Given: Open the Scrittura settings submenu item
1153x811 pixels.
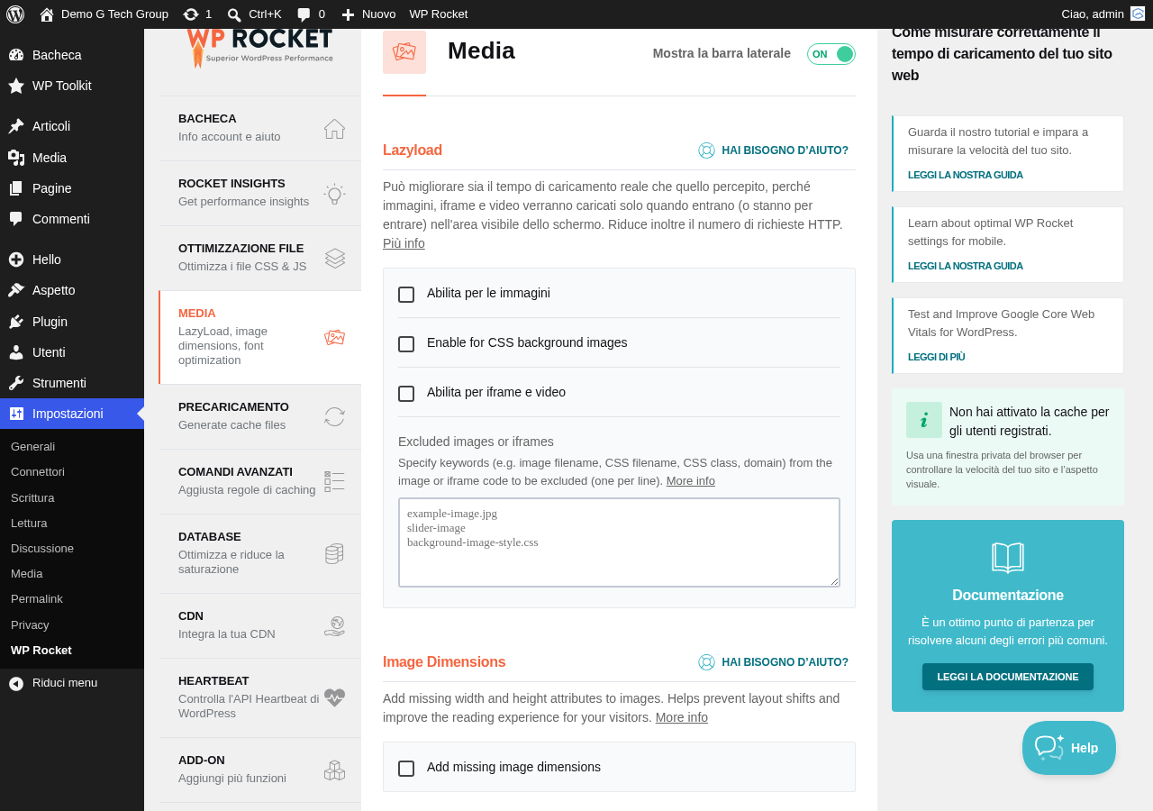Looking at the screenshot, I should [32, 498].
